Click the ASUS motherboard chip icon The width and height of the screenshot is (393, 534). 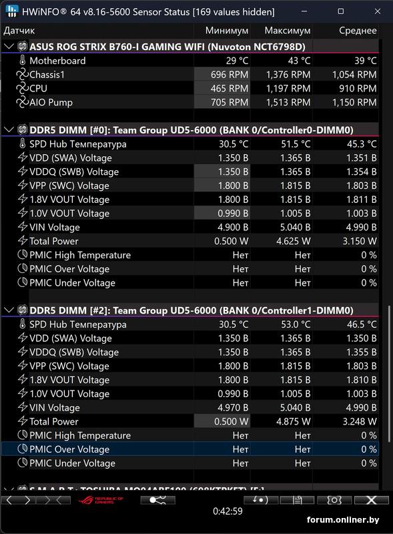23,46
